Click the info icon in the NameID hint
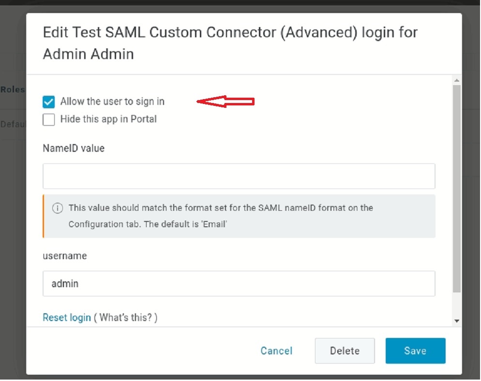The height and width of the screenshot is (381, 481). (x=57, y=208)
